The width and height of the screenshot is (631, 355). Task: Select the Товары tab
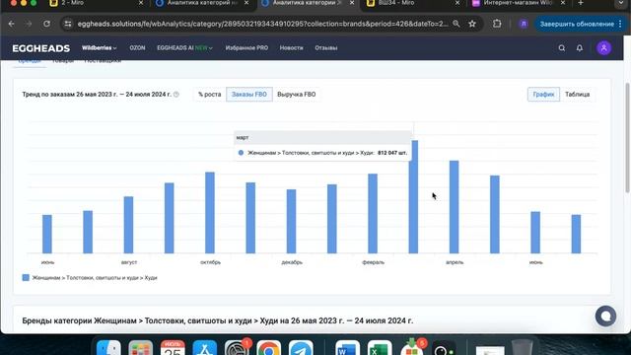[63, 61]
